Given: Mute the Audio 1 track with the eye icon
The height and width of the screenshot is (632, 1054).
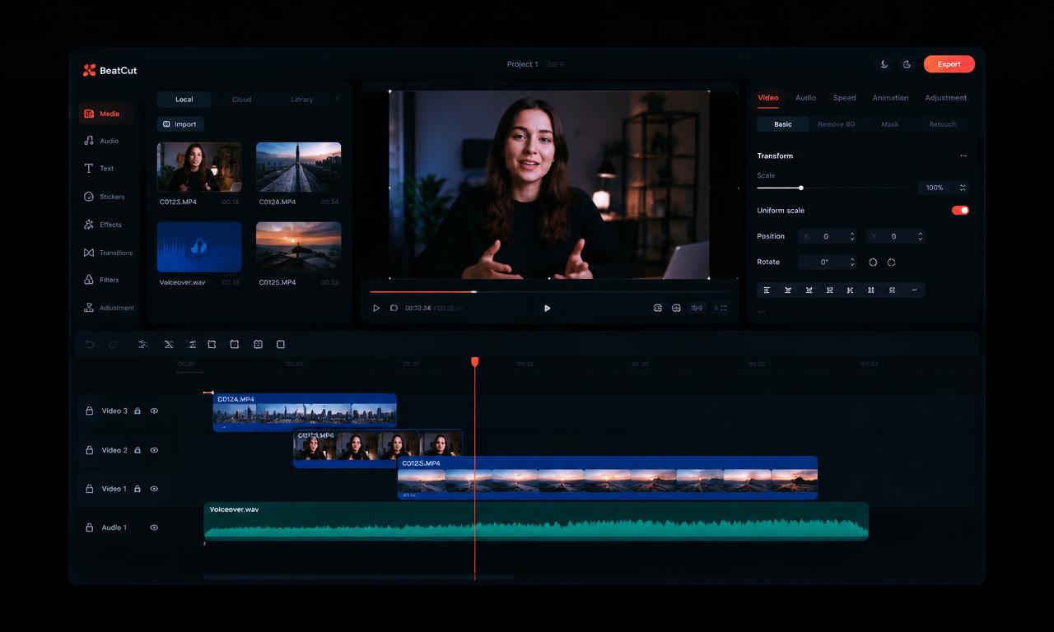Looking at the screenshot, I should [154, 527].
